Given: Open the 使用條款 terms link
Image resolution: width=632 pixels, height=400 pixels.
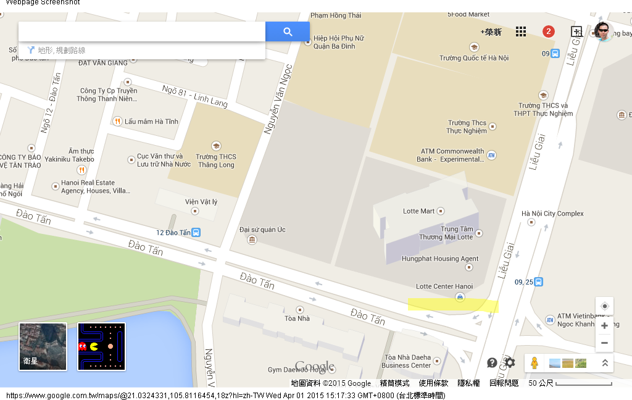Looking at the screenshot, I should (433, 383).
